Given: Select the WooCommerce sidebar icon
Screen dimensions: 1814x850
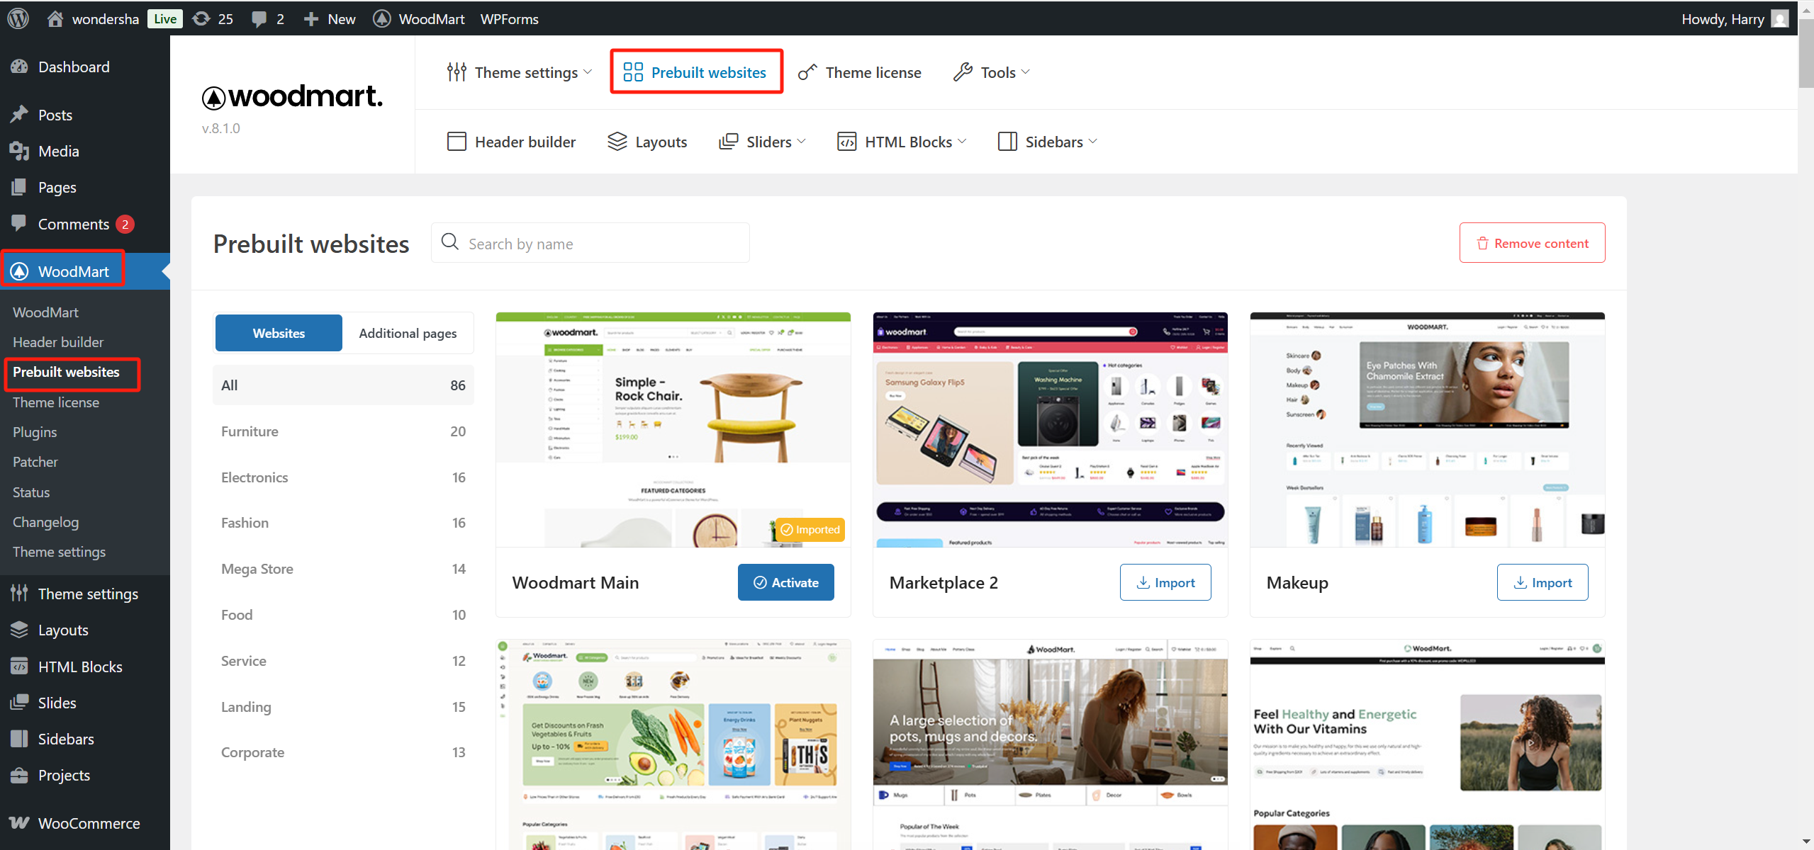Looking at the screenshot, I should (20, 822).
